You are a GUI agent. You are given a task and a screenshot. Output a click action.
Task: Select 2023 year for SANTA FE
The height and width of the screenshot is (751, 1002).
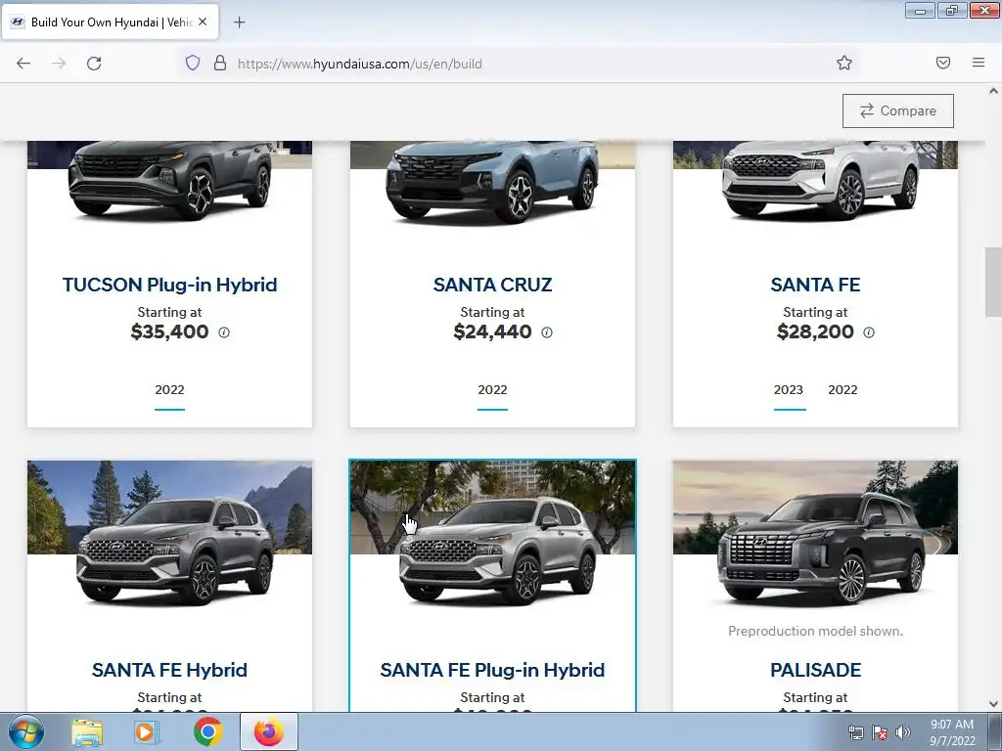[x=789, y=389]
